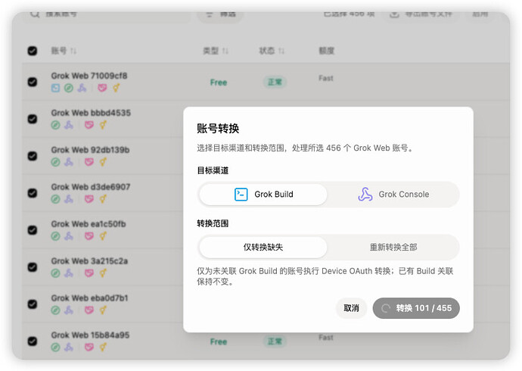522x371 pixels.
Task: Click green compass icon under Grok Web bbbd4535
Action: tap(55, 125)
